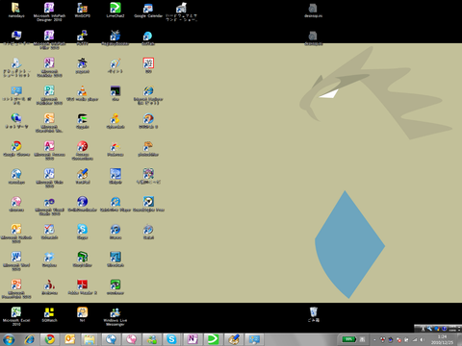
Task: Open Microsoft Visio 2010 desktop shortcut
Action: (x=49, y=178)
